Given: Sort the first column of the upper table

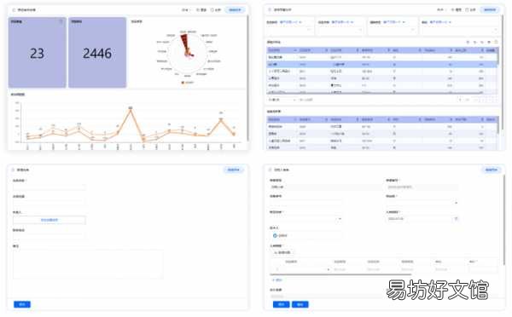Looking at the screenshot, I should click(295, 50).
